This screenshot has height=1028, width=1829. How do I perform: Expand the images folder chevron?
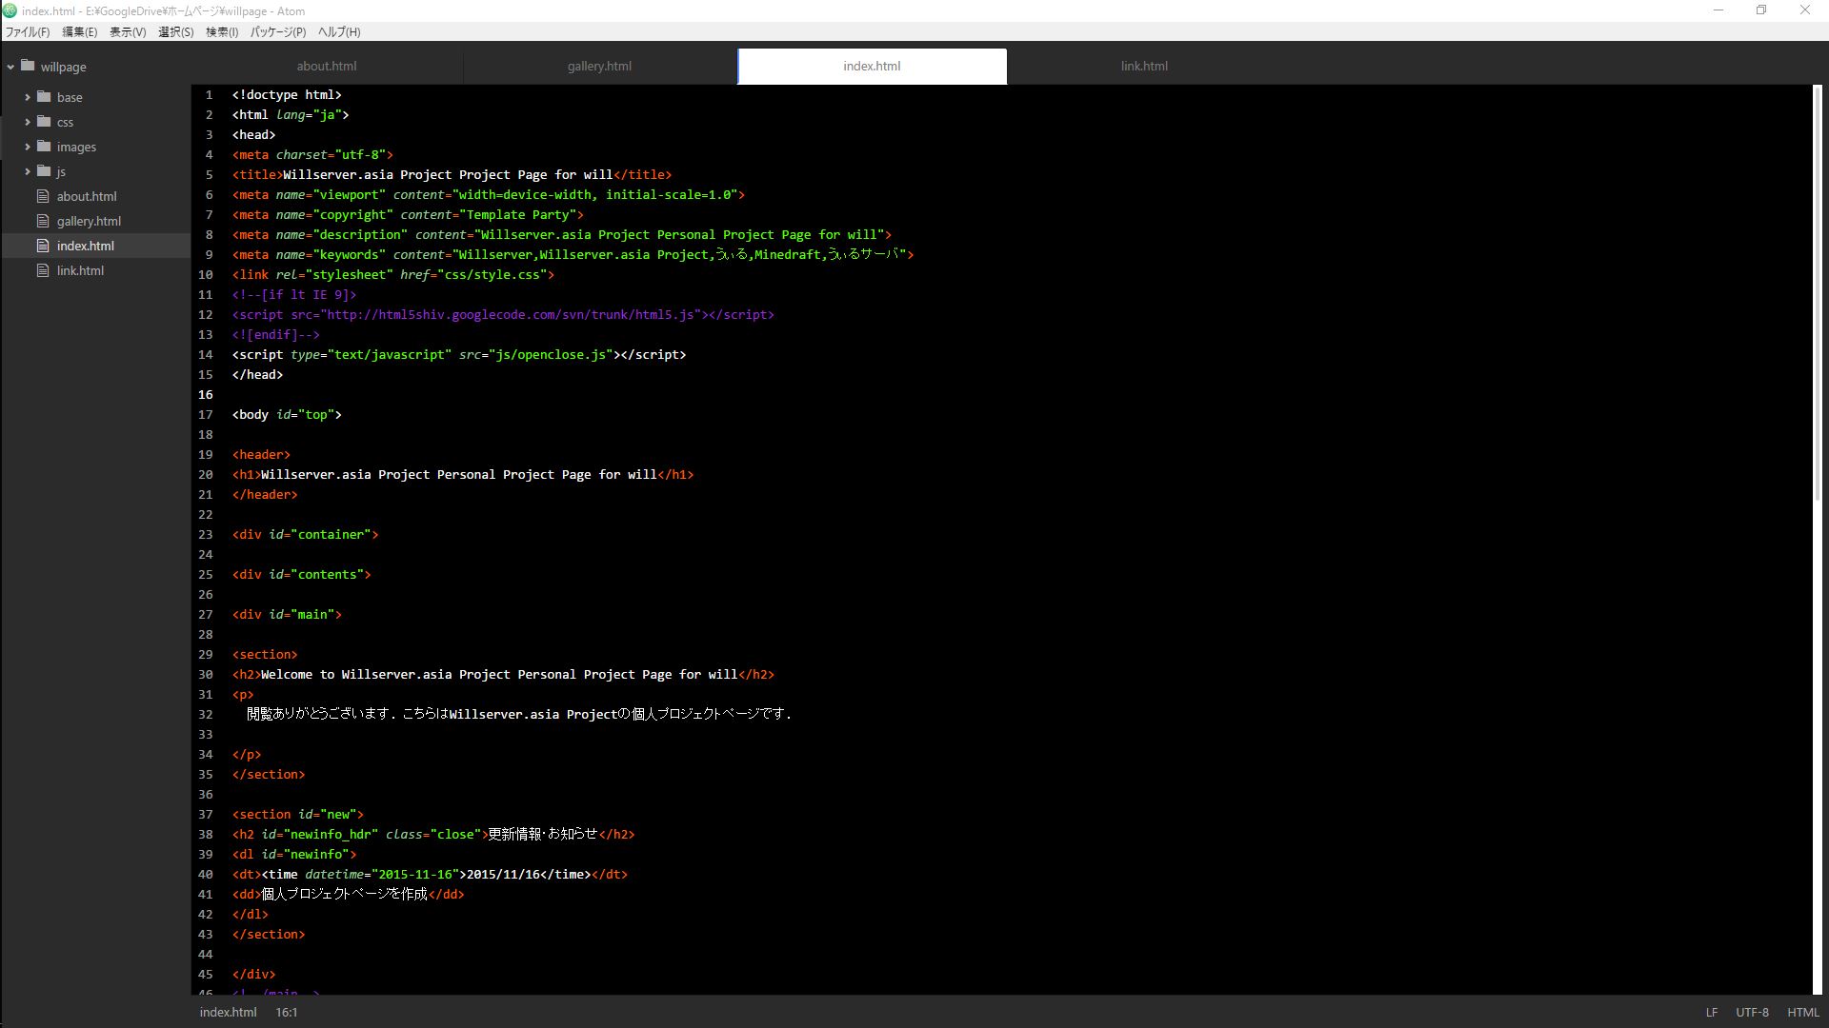(28, 147)
